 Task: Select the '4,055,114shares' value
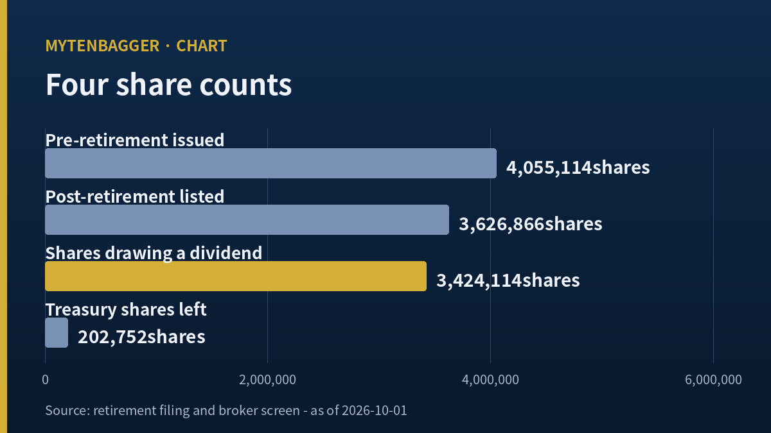click(x=578, y=168)
